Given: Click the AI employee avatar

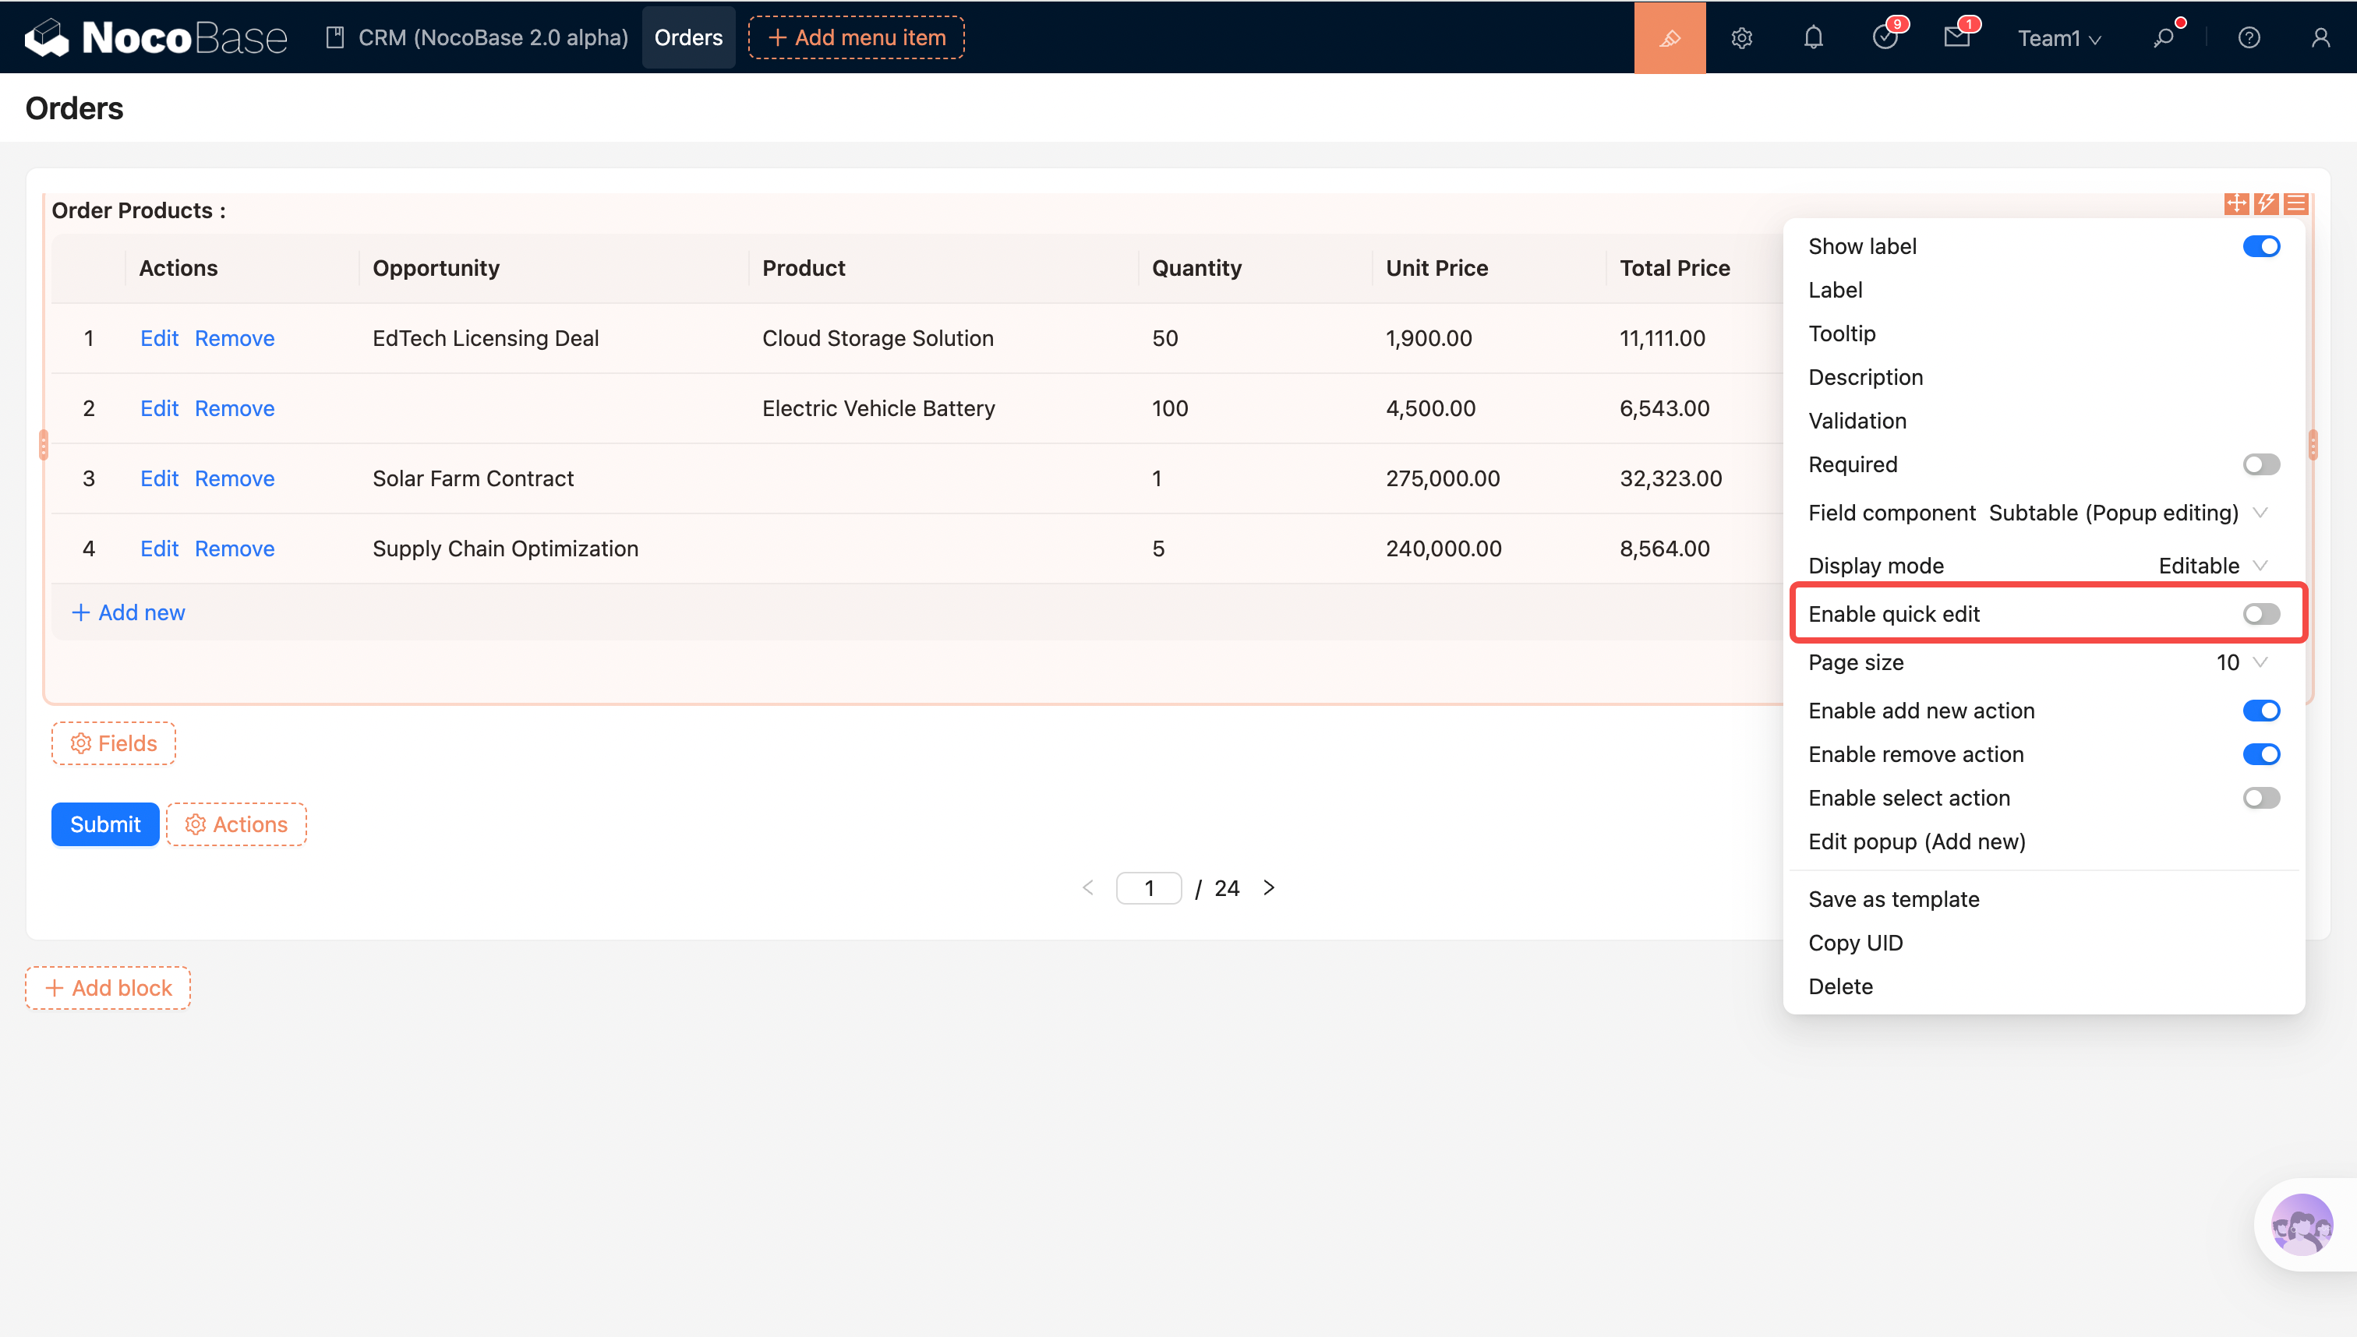Looking at the screenshot, I should 2301,1224.
